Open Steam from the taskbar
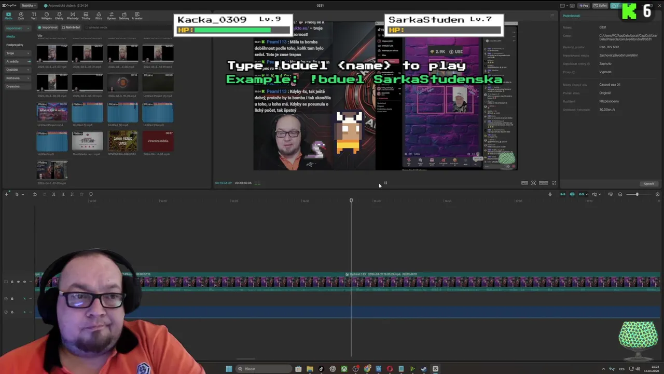This screenshot has height=374, width=664. click(424, 369)
